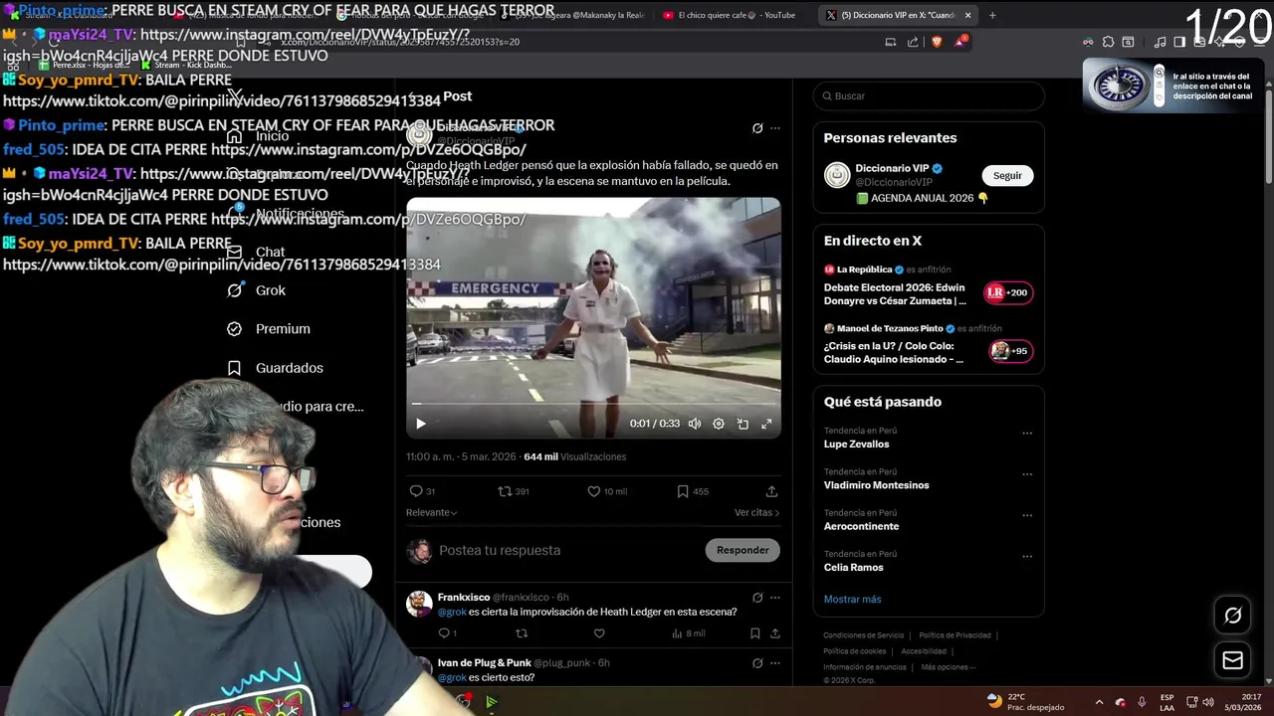
Task: Click the Buscar search field
Action: [x=929, y=96]
